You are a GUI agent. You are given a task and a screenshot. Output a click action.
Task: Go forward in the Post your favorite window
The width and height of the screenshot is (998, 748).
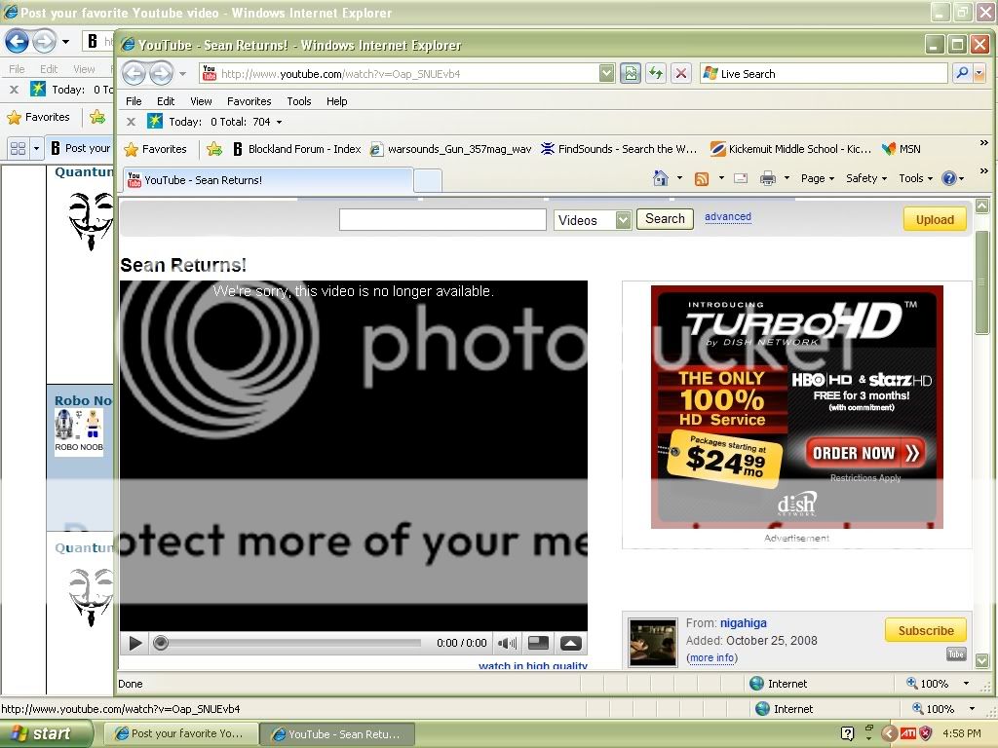[44, 42]
